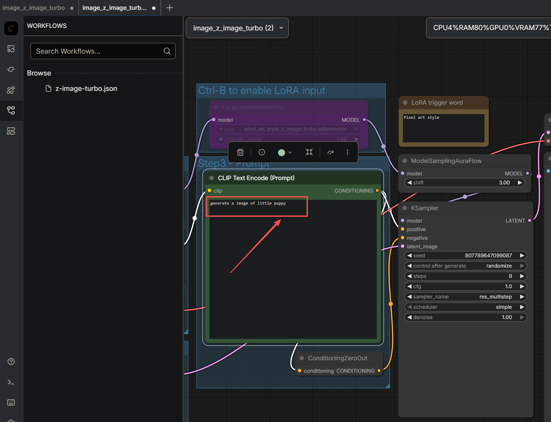The image size is (551, 422).
Task: Open more options three-dot menu
Action: [x=348, y=152]
